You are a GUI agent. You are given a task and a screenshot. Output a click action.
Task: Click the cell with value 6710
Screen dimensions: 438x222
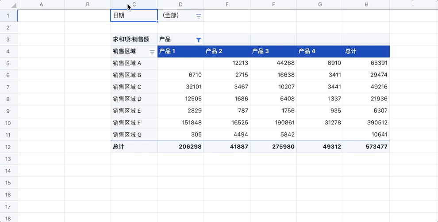pos(181,75)
